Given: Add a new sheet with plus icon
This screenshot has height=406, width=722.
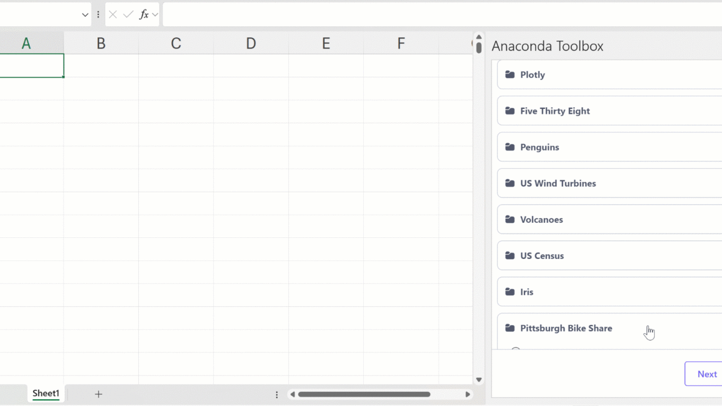Looking at the screenshot, I should [98, 394].
